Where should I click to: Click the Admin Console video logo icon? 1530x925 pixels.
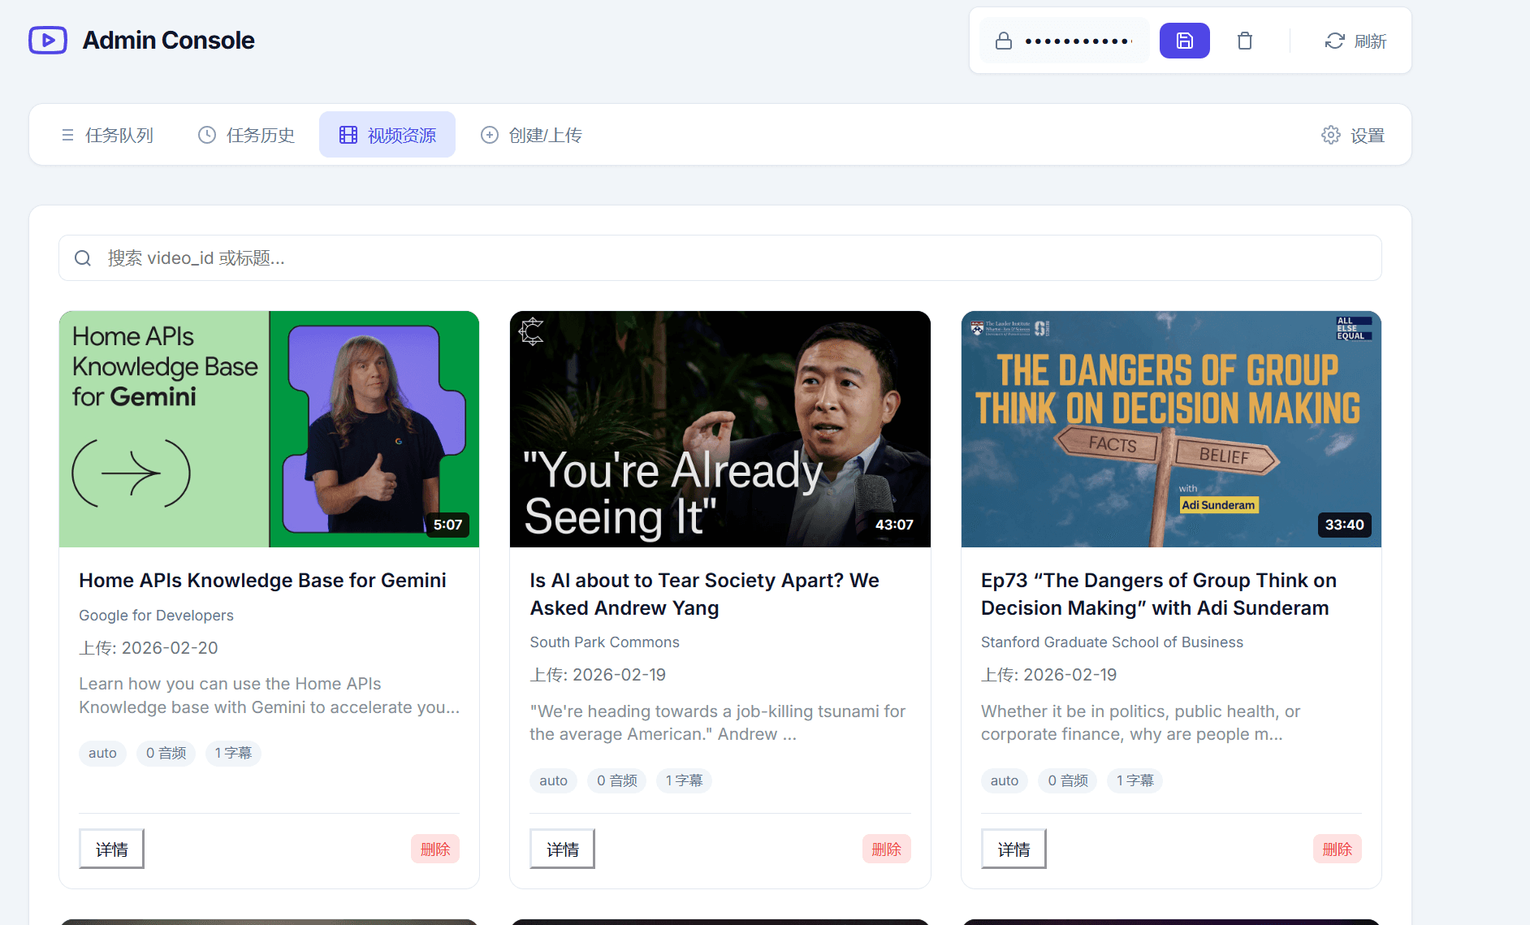[48, 41]
